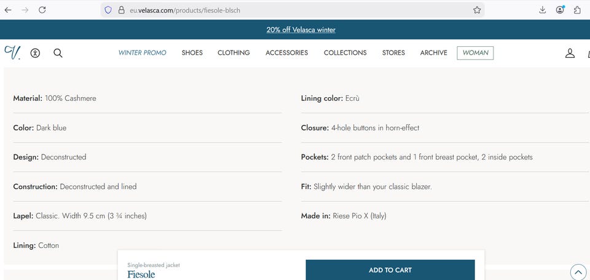
Task: Open the browser extensions icon
Action: (x=577, y=10)
